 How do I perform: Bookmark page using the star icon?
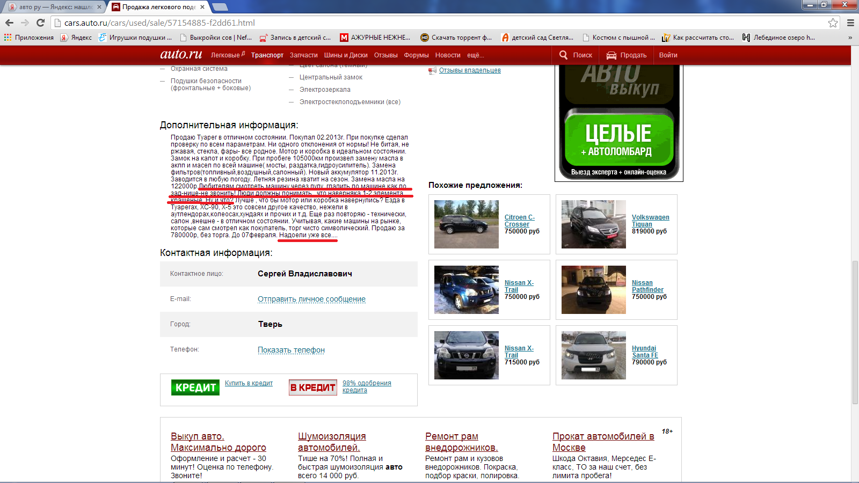pyautogui.click(x=833, y=23)
